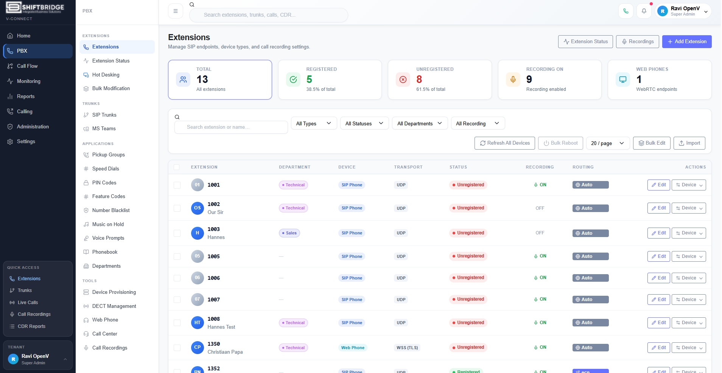Image resolution: width=722 pixels, height=373 pixels.
Task: Click the Auto routing badge for 1005
Action: coord(590,256)
